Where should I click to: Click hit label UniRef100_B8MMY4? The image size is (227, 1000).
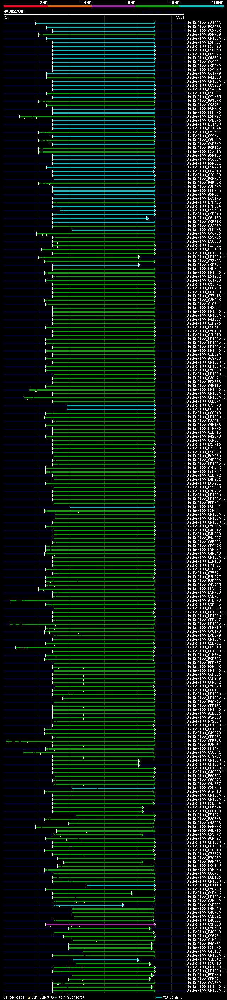click(x=204, y=807)
